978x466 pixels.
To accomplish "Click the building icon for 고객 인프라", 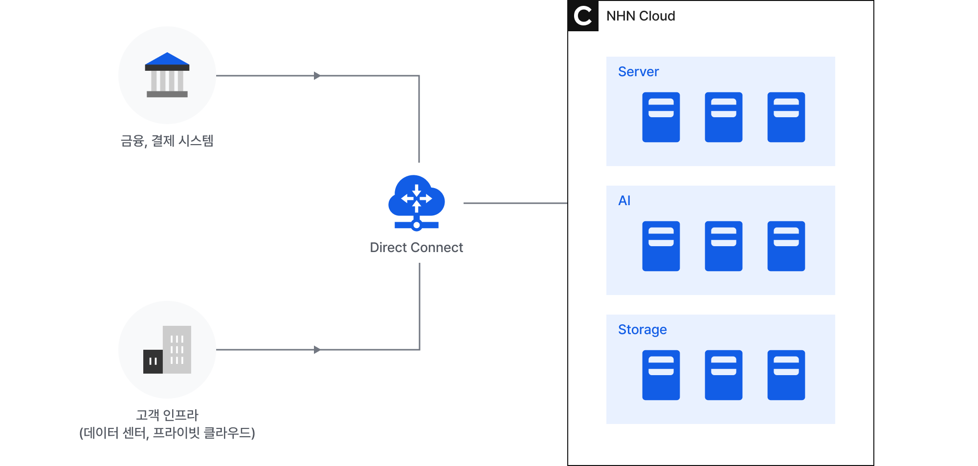I will 167,349.
